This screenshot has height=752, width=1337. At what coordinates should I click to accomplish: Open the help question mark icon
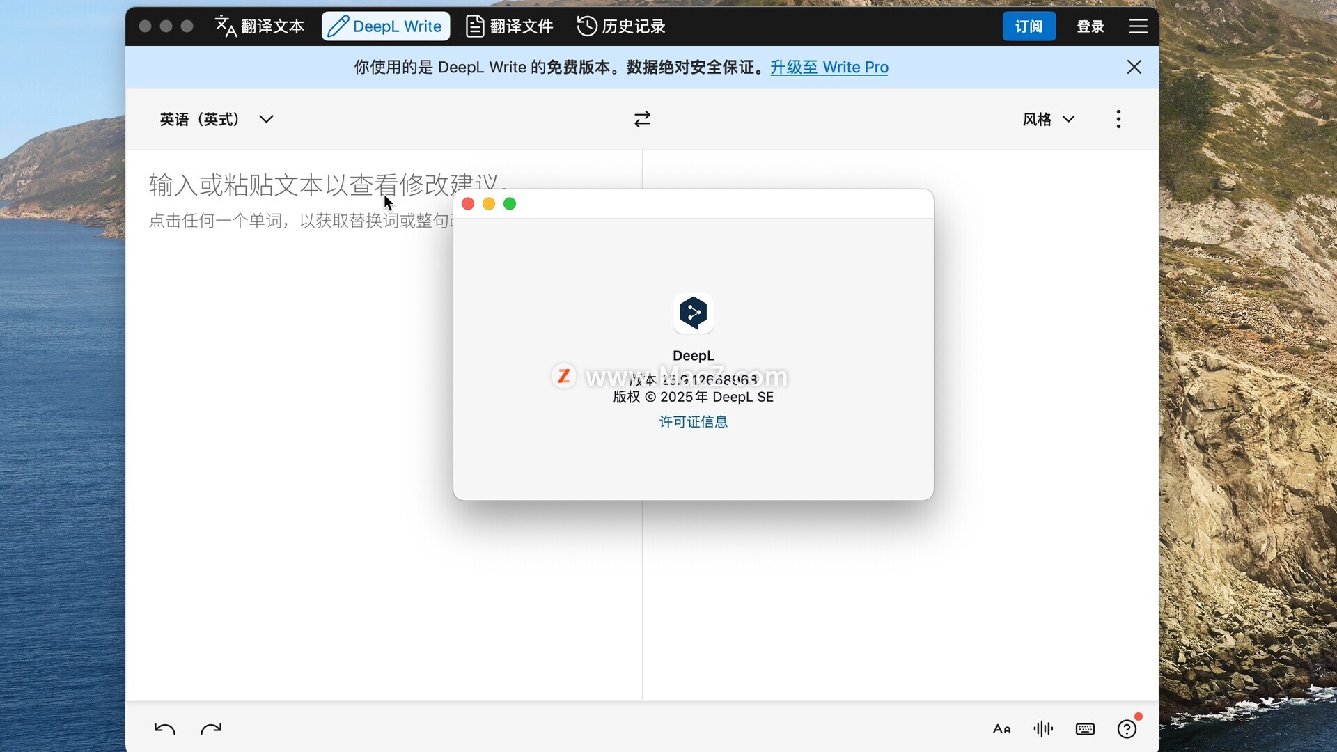point(1127,728)
